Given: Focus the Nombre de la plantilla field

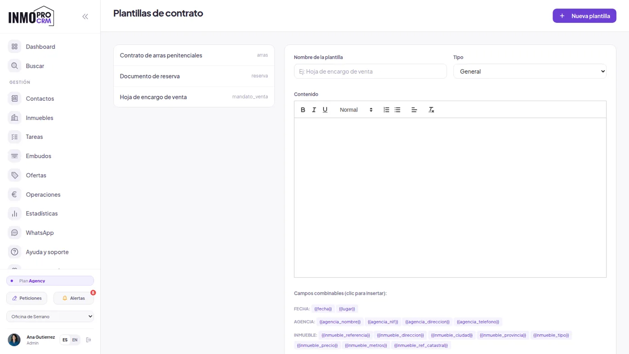Looking at the screenshot, I should pos(370,71).
